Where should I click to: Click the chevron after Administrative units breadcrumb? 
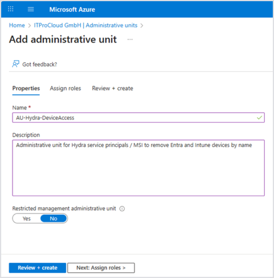point(142,25)
